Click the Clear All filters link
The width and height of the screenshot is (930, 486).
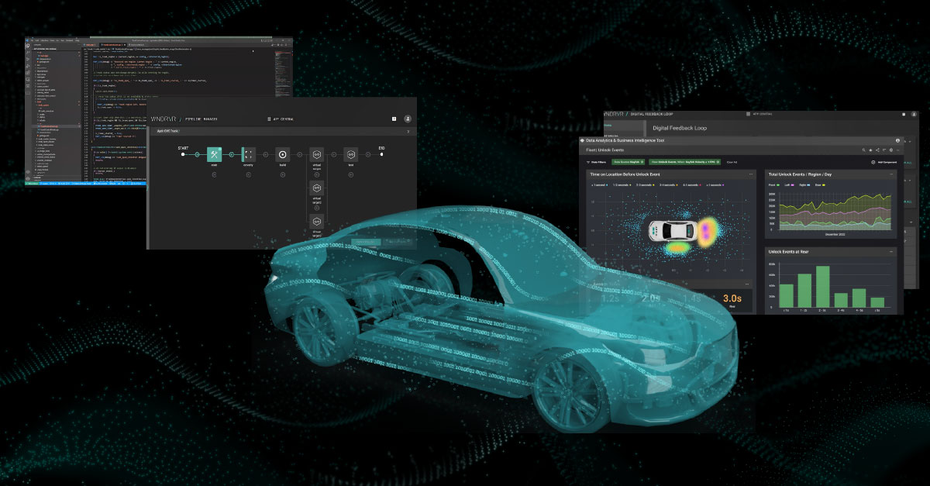click(731, 162)
